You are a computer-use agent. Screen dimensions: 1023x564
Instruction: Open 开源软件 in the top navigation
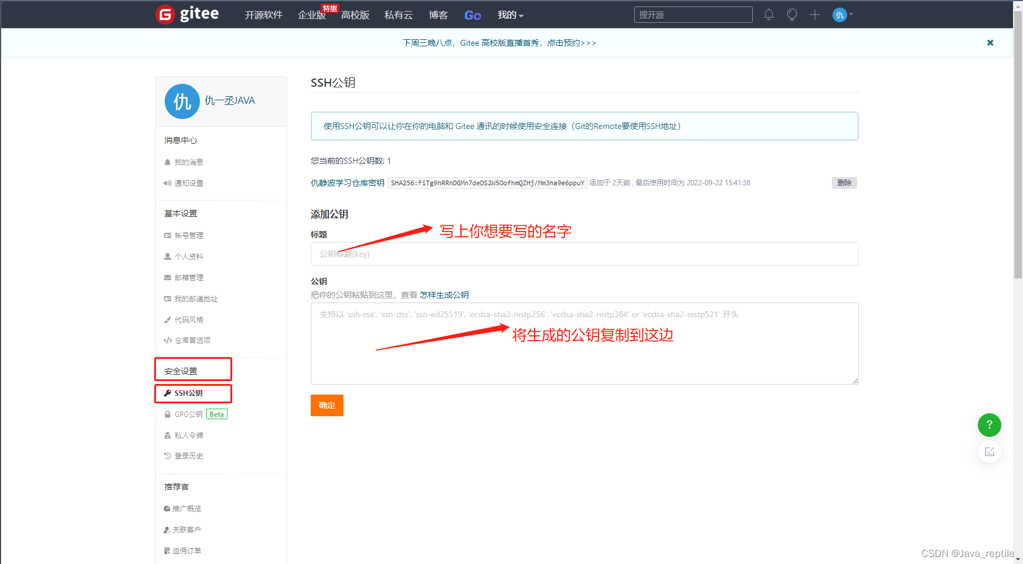tap(264, 15)
